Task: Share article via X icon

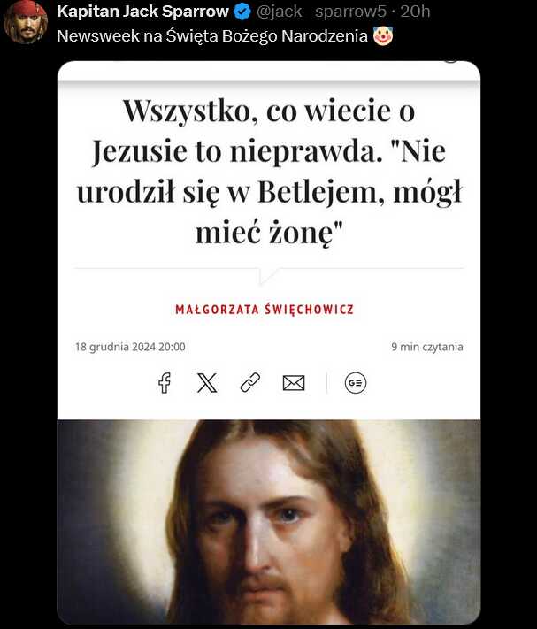Action: (207, 383)
